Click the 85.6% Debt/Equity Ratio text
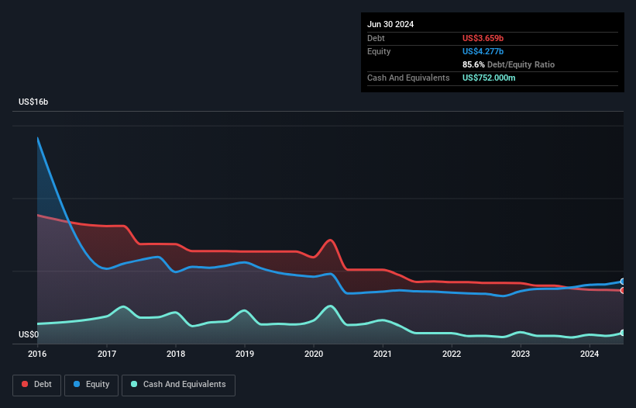The height and width of the screenshot is (408, 636). pos(508,64)
